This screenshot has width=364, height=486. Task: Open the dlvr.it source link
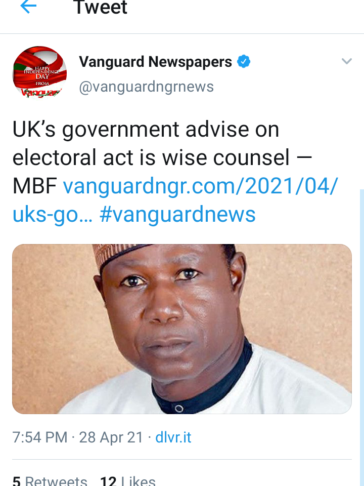pos(173,437)
